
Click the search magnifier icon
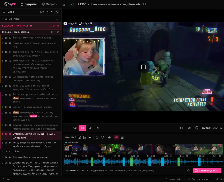[x=4, y=12]
